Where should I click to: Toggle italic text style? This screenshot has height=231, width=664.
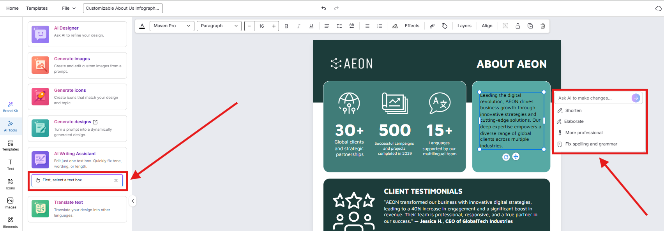pos(298,26)
